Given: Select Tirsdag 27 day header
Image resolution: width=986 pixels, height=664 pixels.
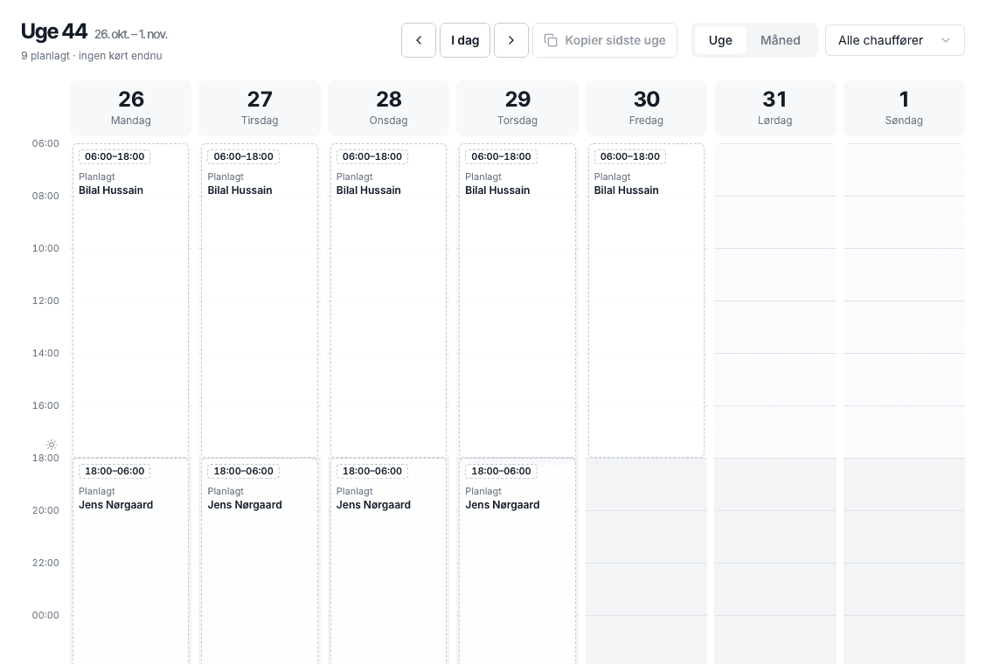Looking at the screenshot, I should tap(260, 107).
